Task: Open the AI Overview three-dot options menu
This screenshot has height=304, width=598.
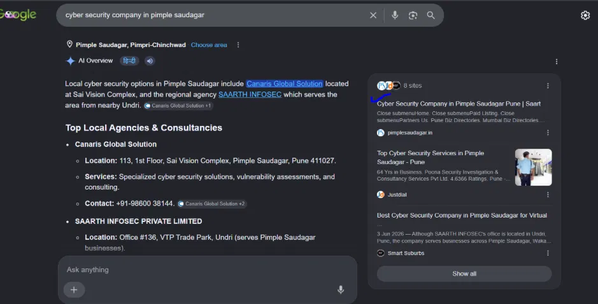Action: (557, 62)
